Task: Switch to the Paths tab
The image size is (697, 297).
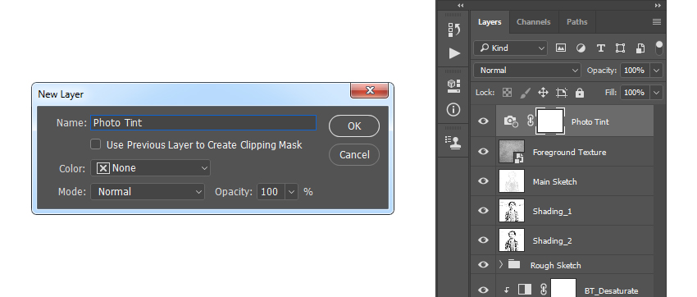Action: 577,22
